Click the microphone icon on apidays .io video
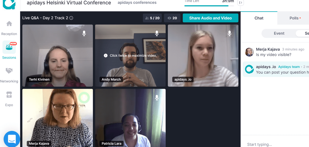The image size is (309, 147). [230, 33]
